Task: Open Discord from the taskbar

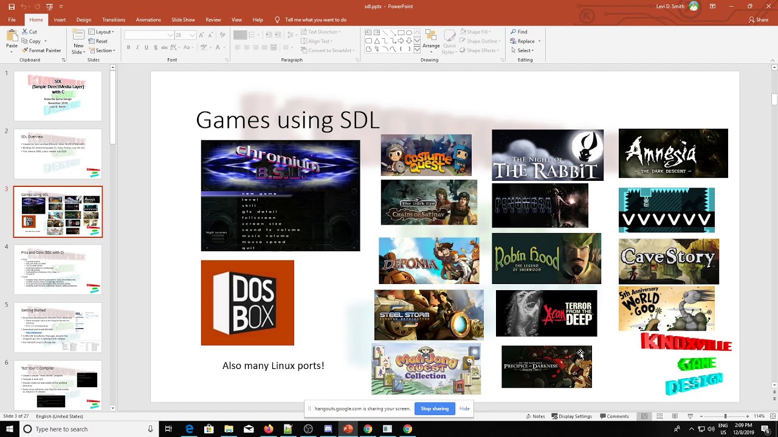Action: (x=328, y=429)
